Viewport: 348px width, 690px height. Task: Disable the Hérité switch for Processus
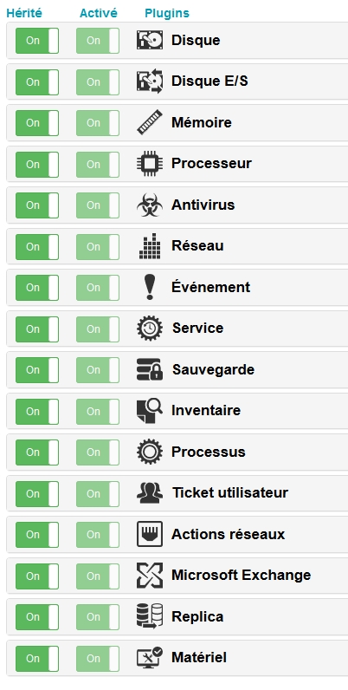pyautogui.click(x=37, y=452)
